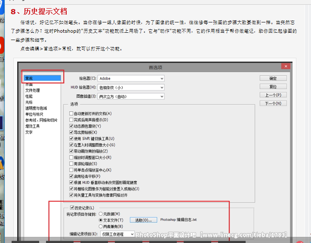The image size is (311, 243).
Task: Select 元数据 radio option
Action: click(101, 214)
